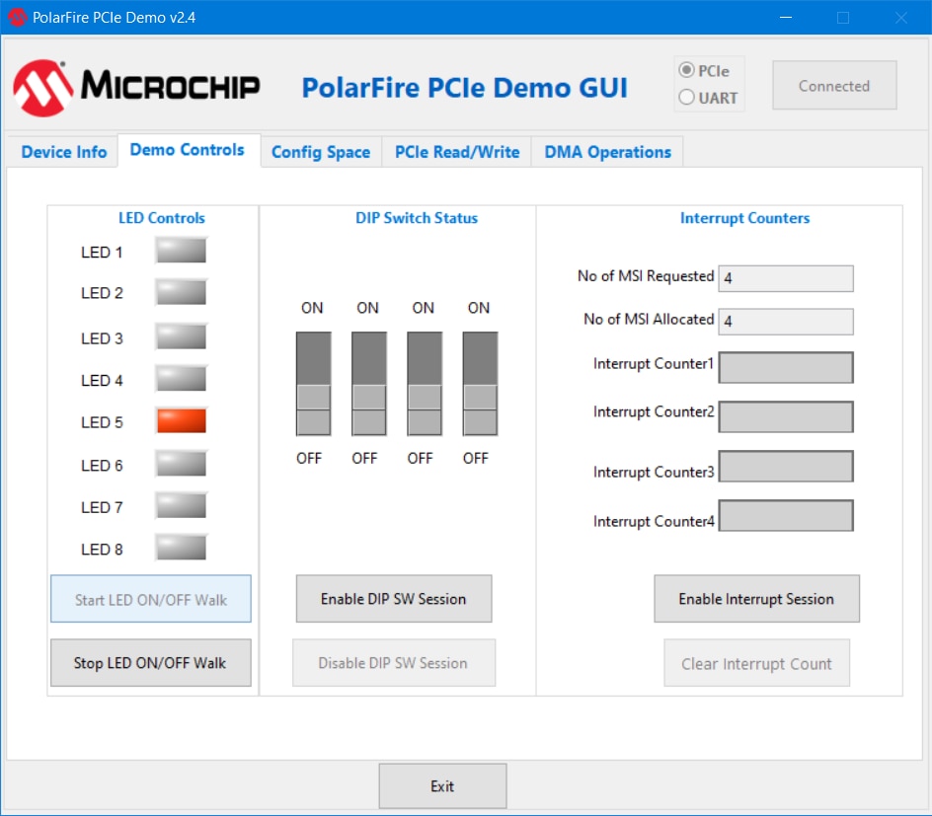932x816 pixels.
Task: Click Start LED ON/OFF Walk button
Action: click(151, 599)
